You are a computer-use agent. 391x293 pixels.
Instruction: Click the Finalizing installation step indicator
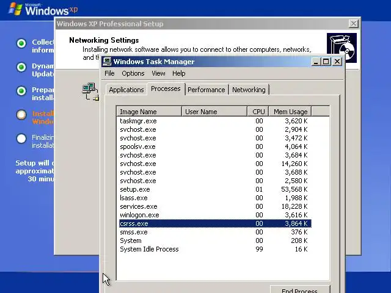pos(21,139)
